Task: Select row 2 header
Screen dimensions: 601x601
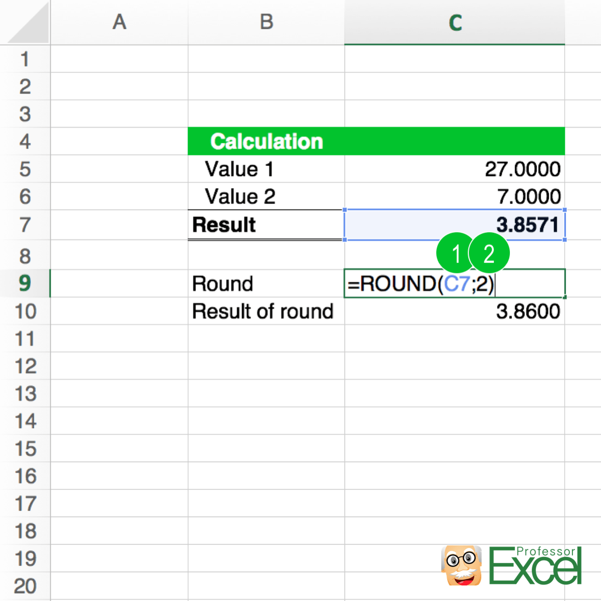Action: 25,86
